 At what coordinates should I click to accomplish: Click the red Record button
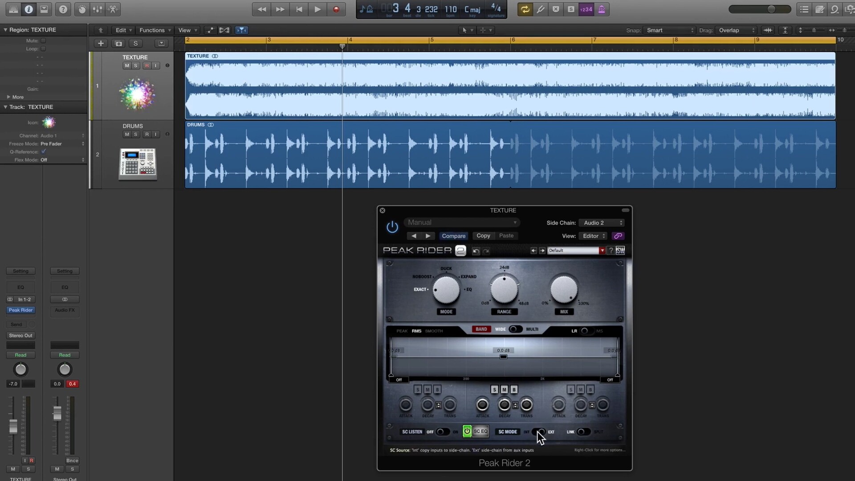pyautogui.click(x=336, y=9)
